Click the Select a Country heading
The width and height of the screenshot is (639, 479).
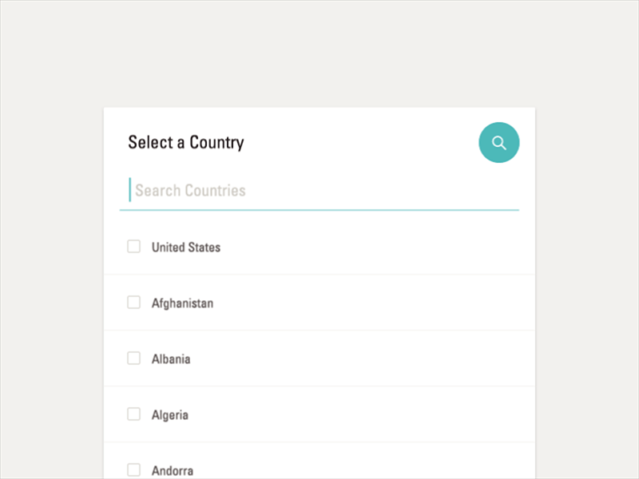[186, 143]
